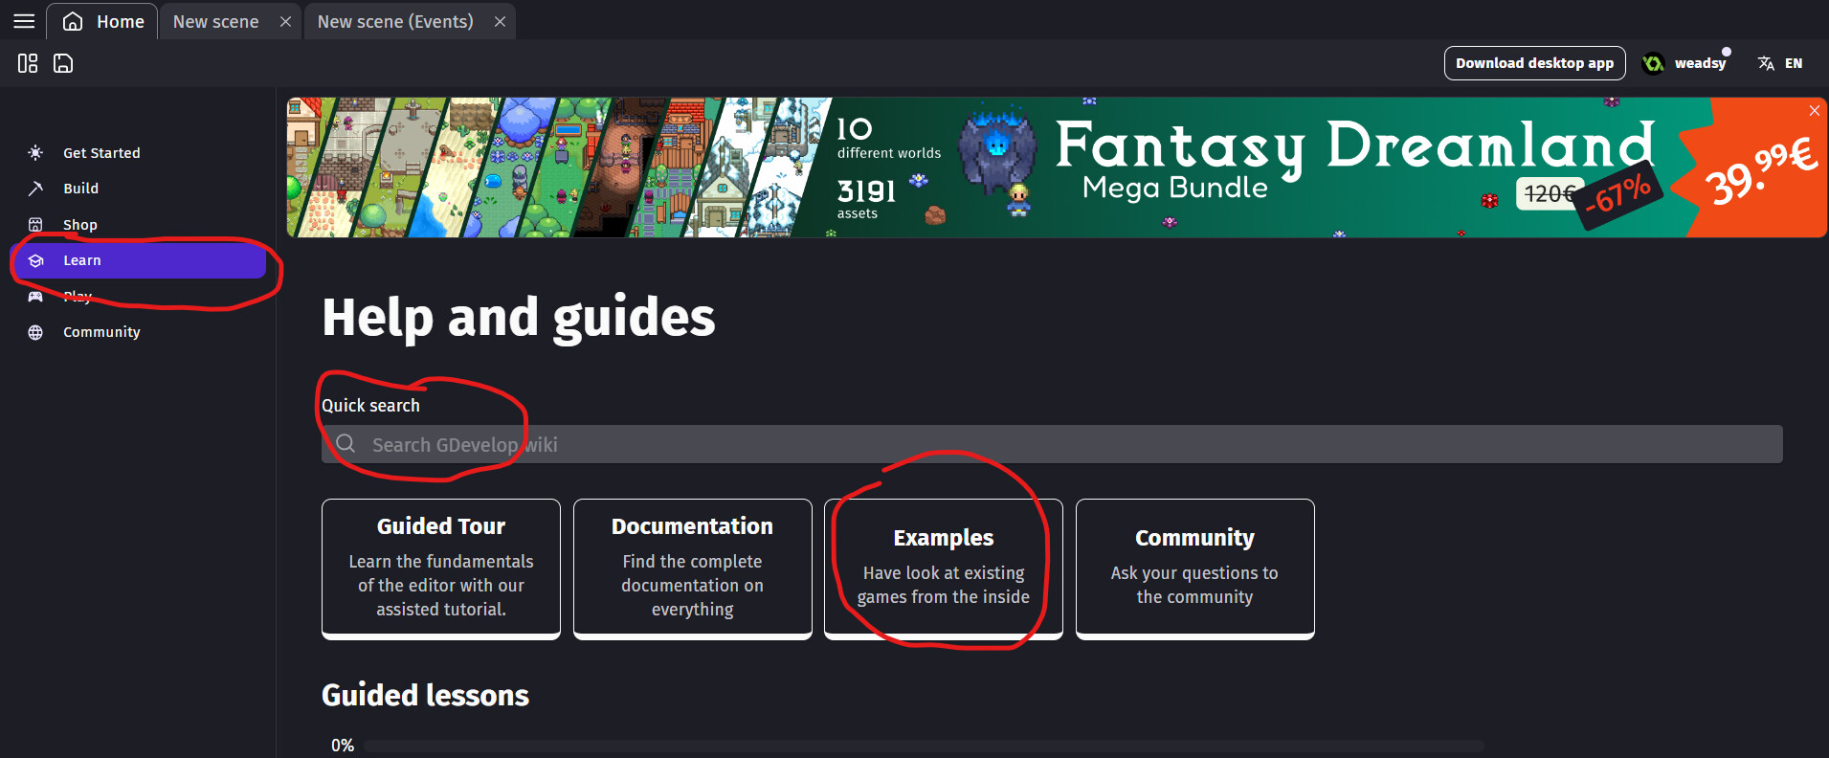
Task: Click the 39.99€ price badge
Action: pos(1759,170)
